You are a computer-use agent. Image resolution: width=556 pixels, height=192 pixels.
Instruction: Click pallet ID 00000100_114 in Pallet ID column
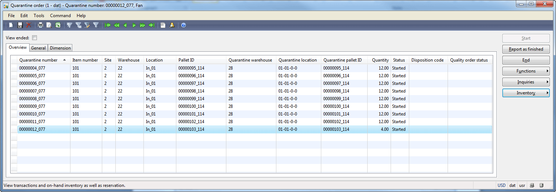(x=201, y=106)
